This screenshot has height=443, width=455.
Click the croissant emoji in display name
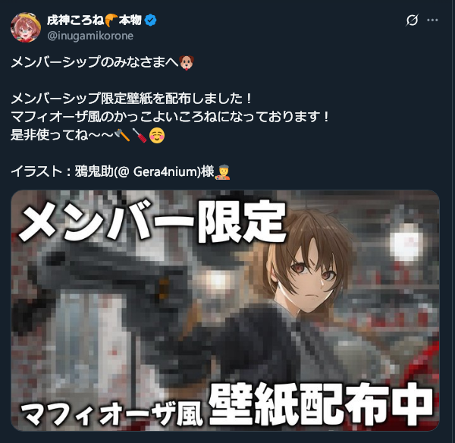111,20
